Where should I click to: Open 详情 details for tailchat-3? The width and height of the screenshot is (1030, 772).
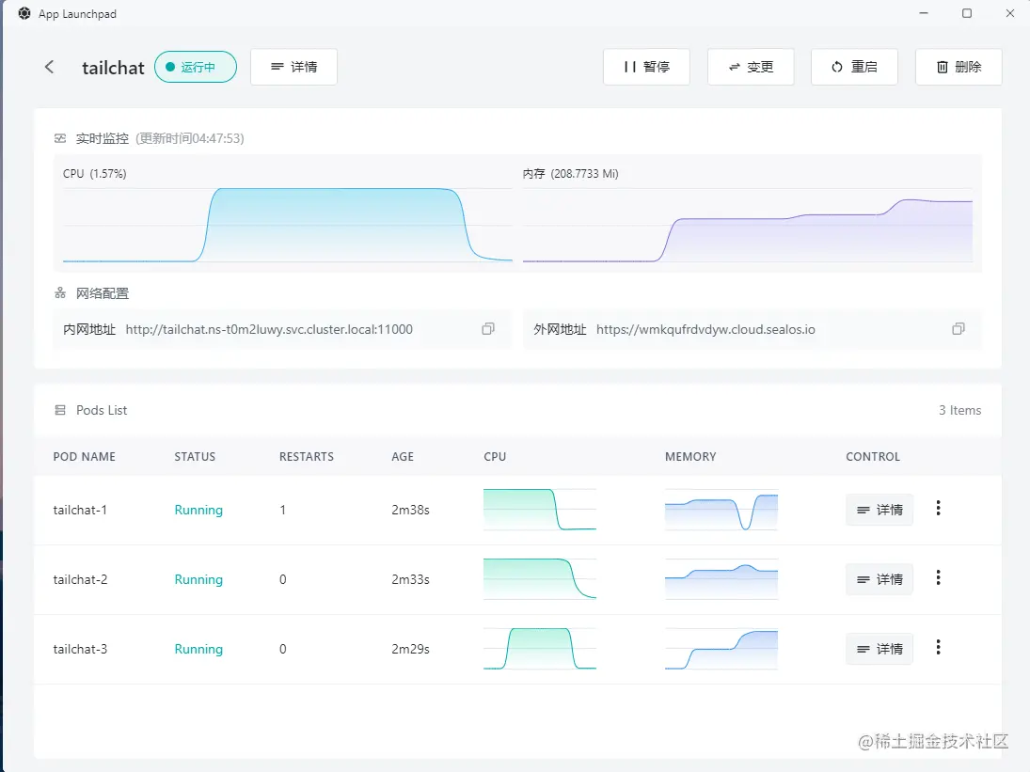(x=879, y=649)
